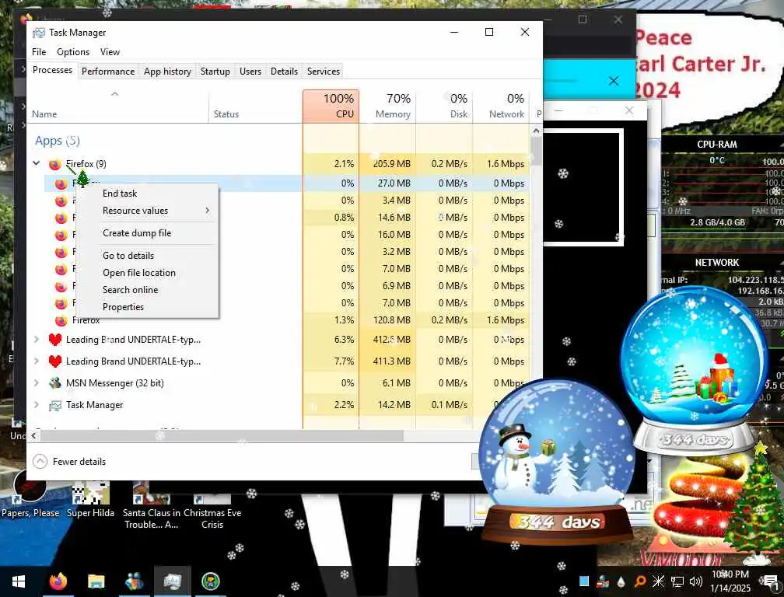
Task: Sort by the Disk column header
Action: [x=444, y=106]
